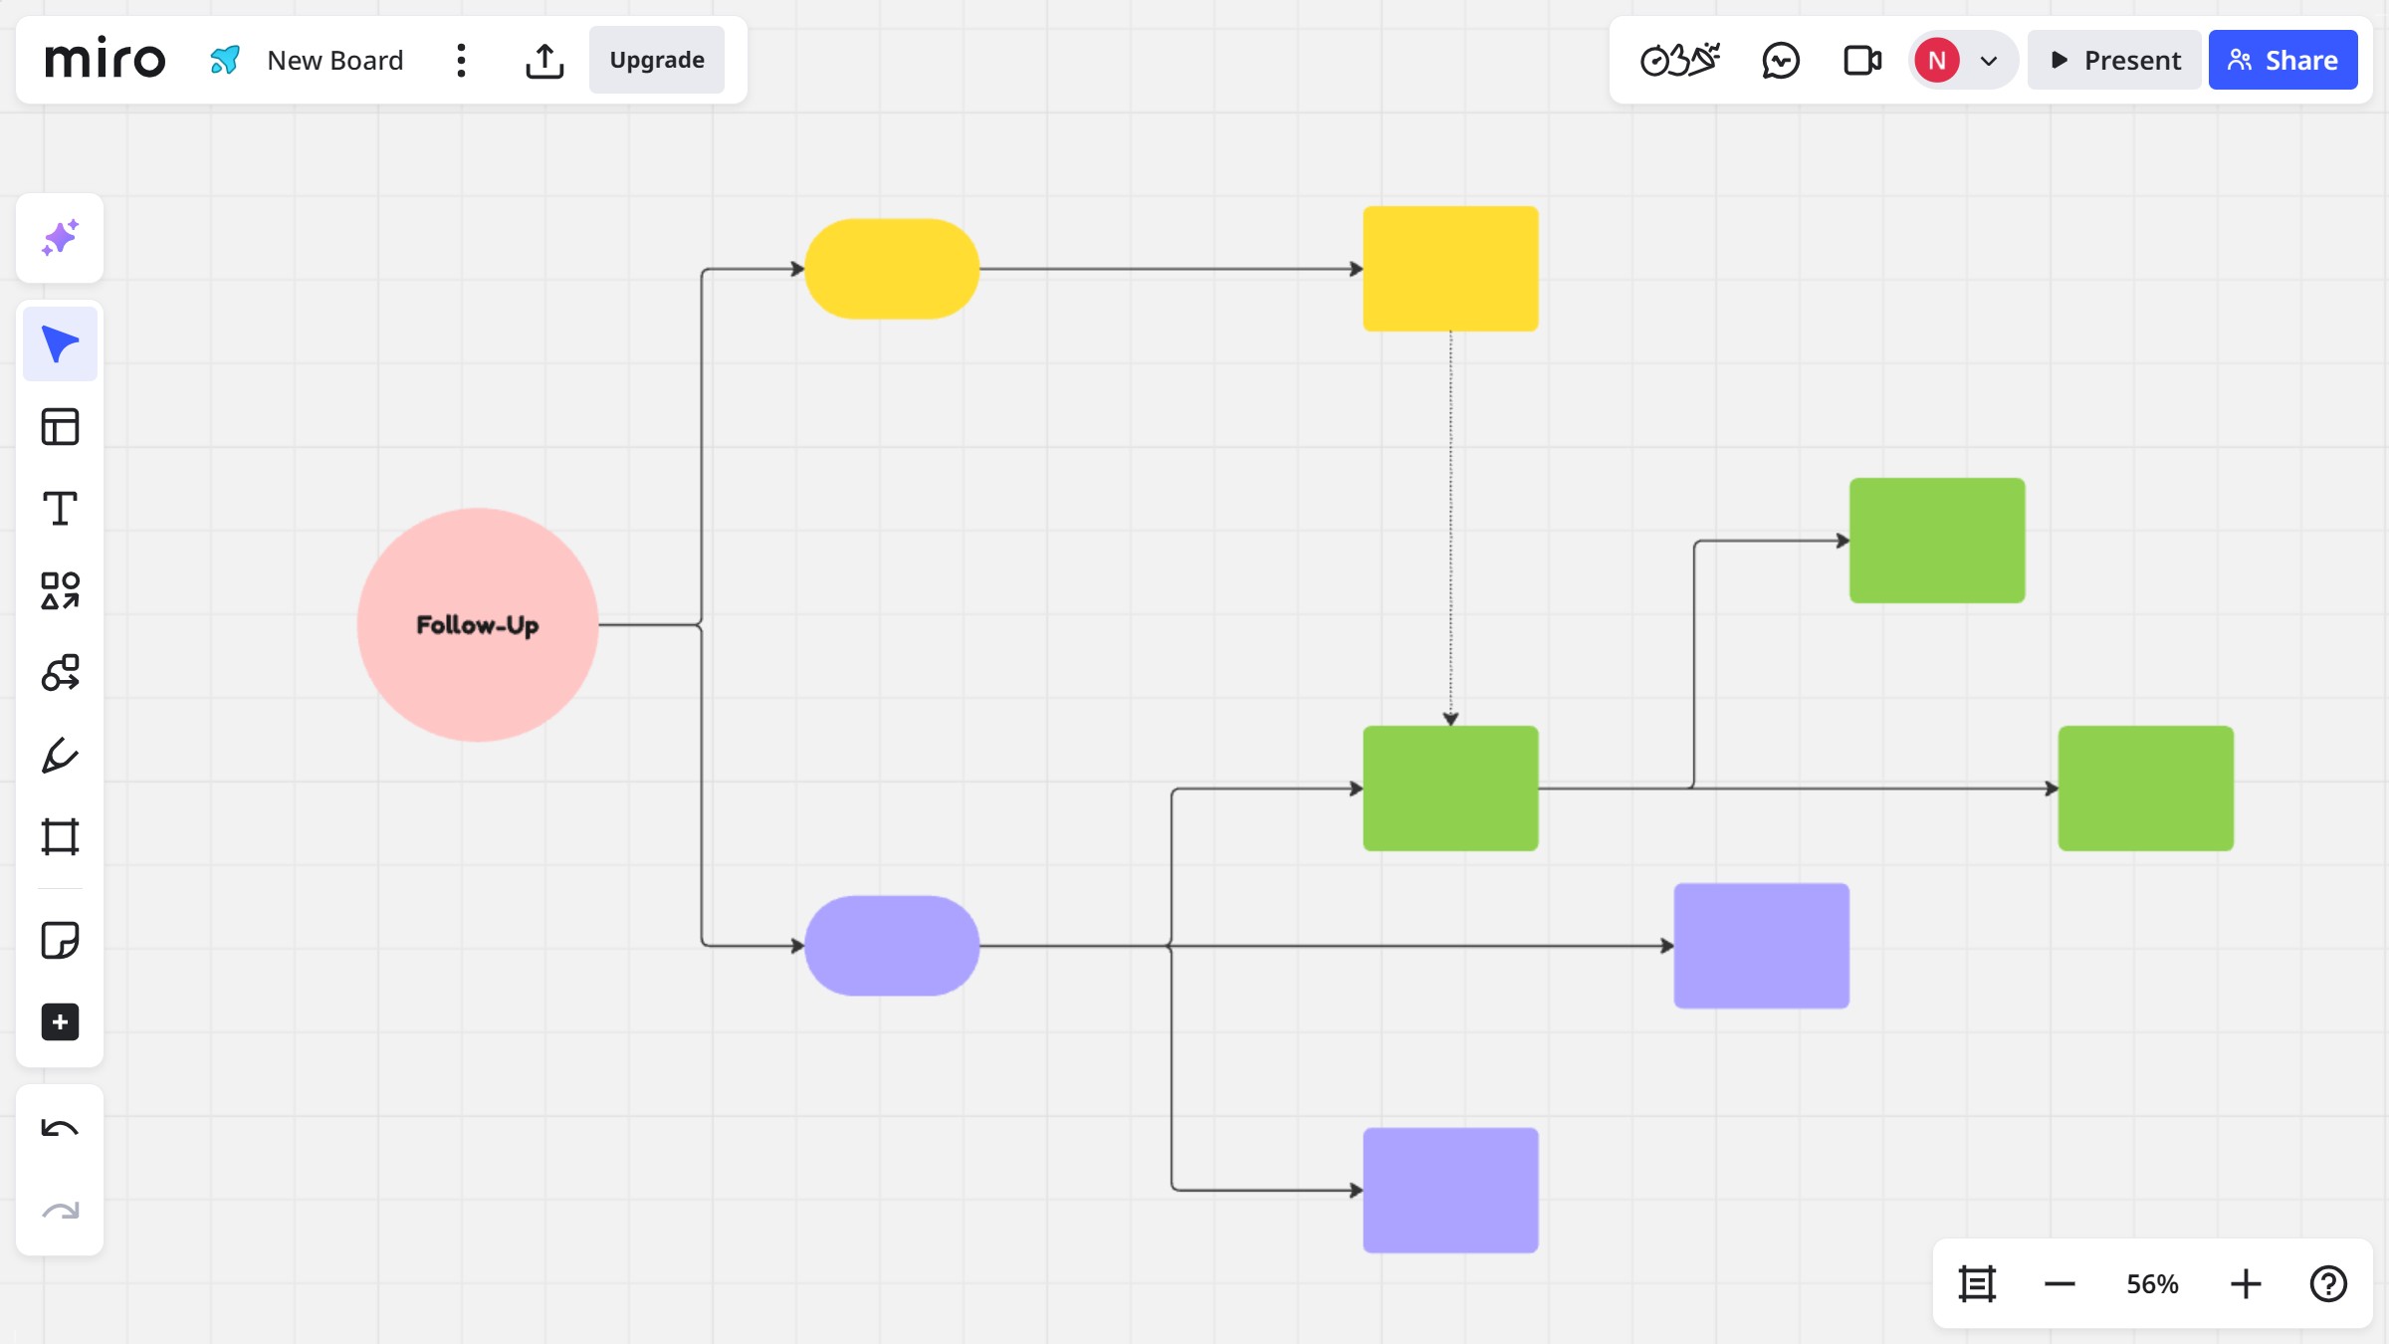Image resolution: width=2389 pixels, height=1344 pixels.
Task: Open the Sticky note tool
Action: (60, 940)
